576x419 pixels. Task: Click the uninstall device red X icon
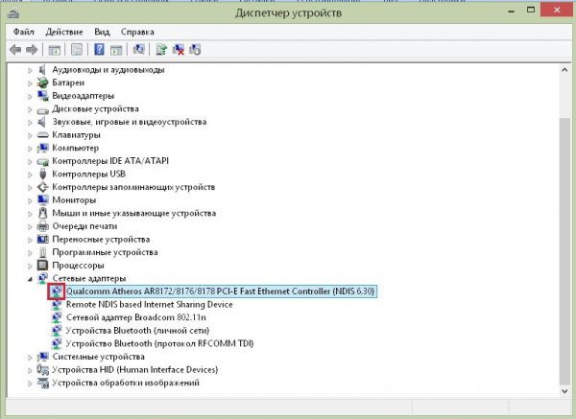pos(179,48)
